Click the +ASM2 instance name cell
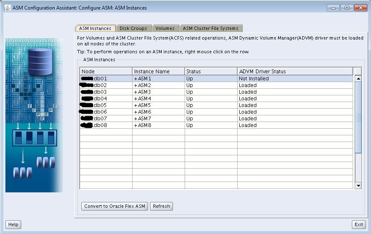This screenshot has height=234, width=371. click(158, 85)
